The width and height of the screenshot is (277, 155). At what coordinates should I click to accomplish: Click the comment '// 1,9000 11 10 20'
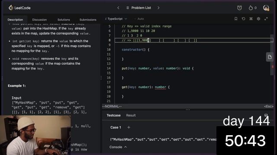click(138, 31)
